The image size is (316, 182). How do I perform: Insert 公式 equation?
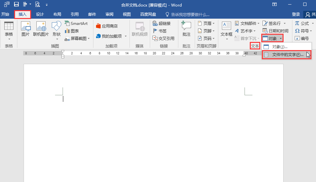click(302, 23)
